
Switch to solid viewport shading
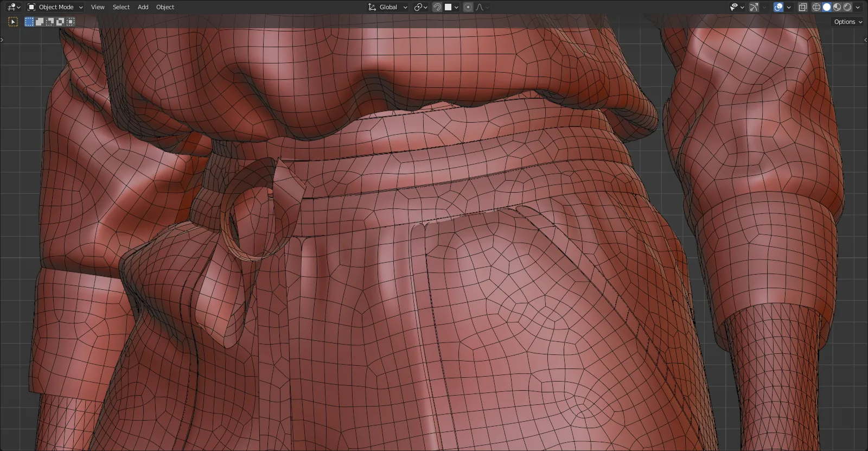click(x=827, y=7)
